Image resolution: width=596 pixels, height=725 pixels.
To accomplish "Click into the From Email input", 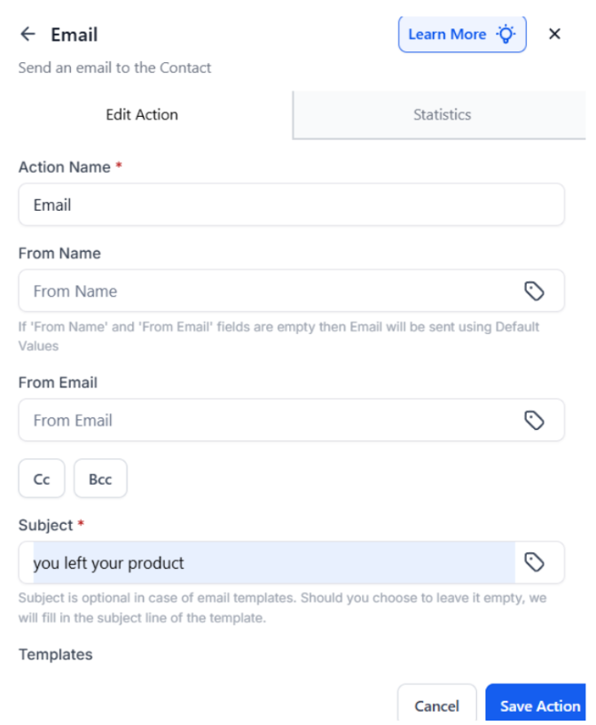I will tap(266, 420).
